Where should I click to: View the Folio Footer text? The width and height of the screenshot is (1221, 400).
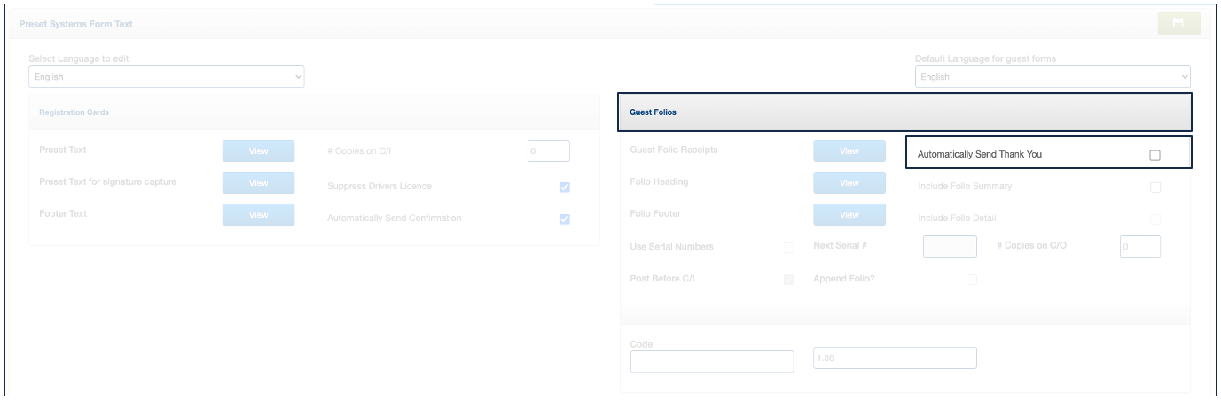(x=849, y=215)
